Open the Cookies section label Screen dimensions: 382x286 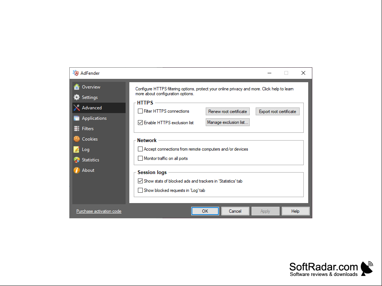(90, 139)
